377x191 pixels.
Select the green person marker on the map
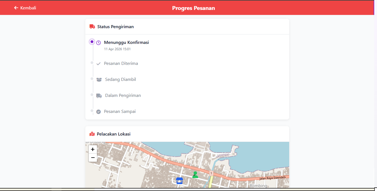pos(195,175)
